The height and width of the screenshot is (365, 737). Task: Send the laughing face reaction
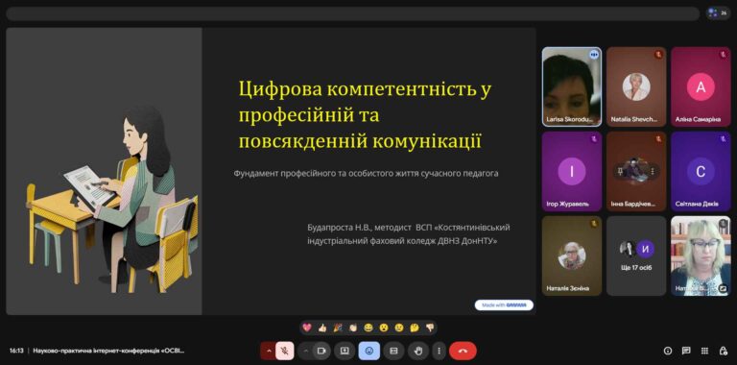[x=368, y=328]
